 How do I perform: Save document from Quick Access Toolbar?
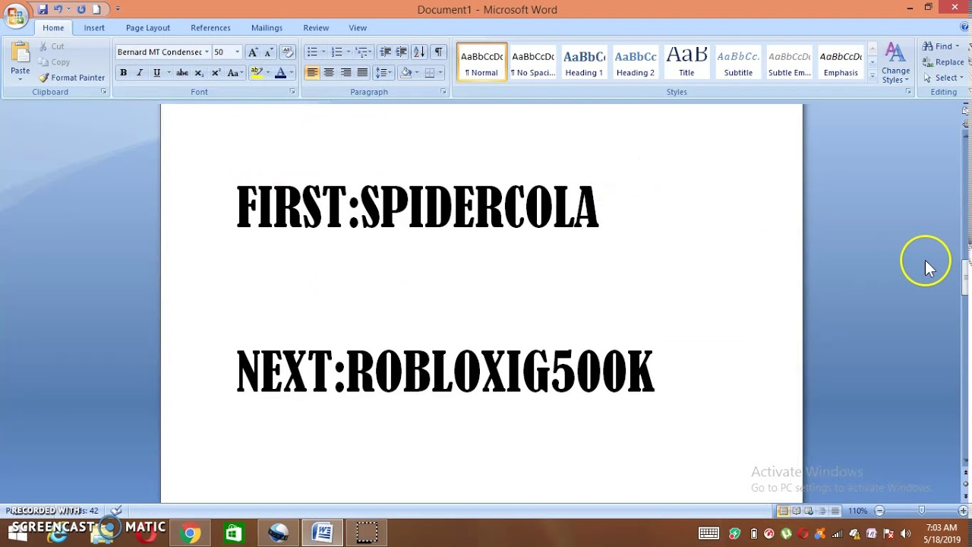[43, 9]
